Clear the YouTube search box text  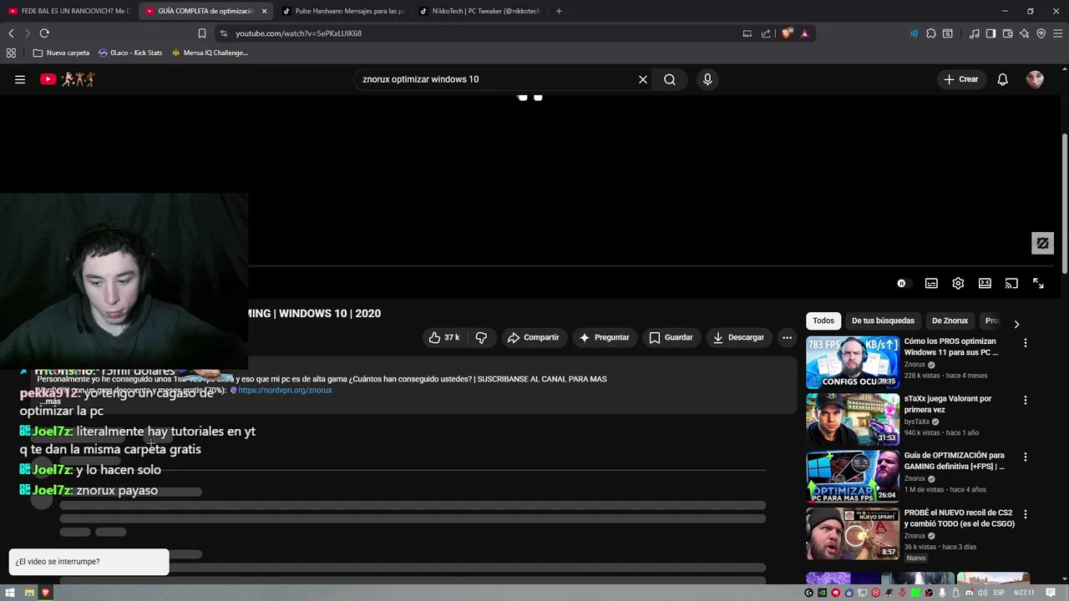coord(643,79)
